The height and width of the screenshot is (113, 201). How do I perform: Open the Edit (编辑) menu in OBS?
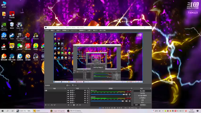[53, 30]
